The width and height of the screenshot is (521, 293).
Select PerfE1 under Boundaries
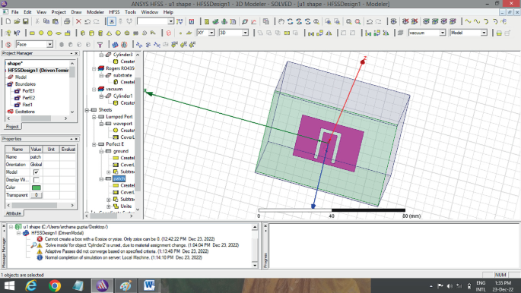[28, 91]
